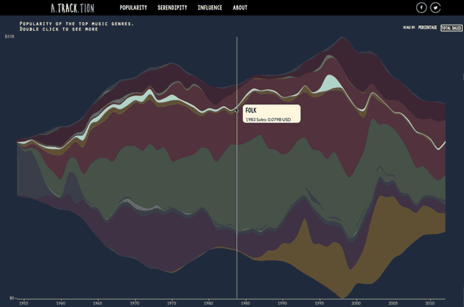The image size is (464, 307).
Task: Open the Facebook share icon
Action: (421, 8)
